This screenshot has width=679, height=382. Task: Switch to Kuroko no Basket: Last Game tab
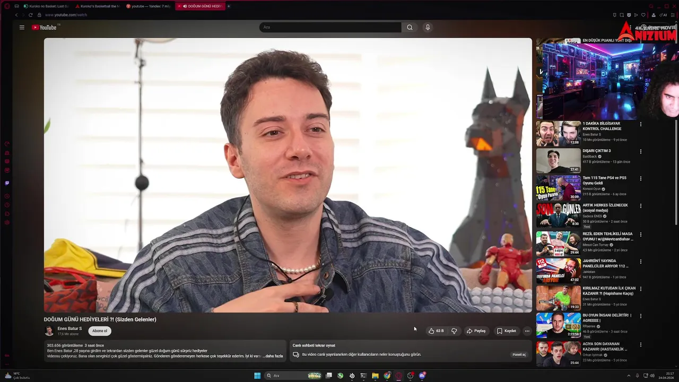tap(46, 6)
